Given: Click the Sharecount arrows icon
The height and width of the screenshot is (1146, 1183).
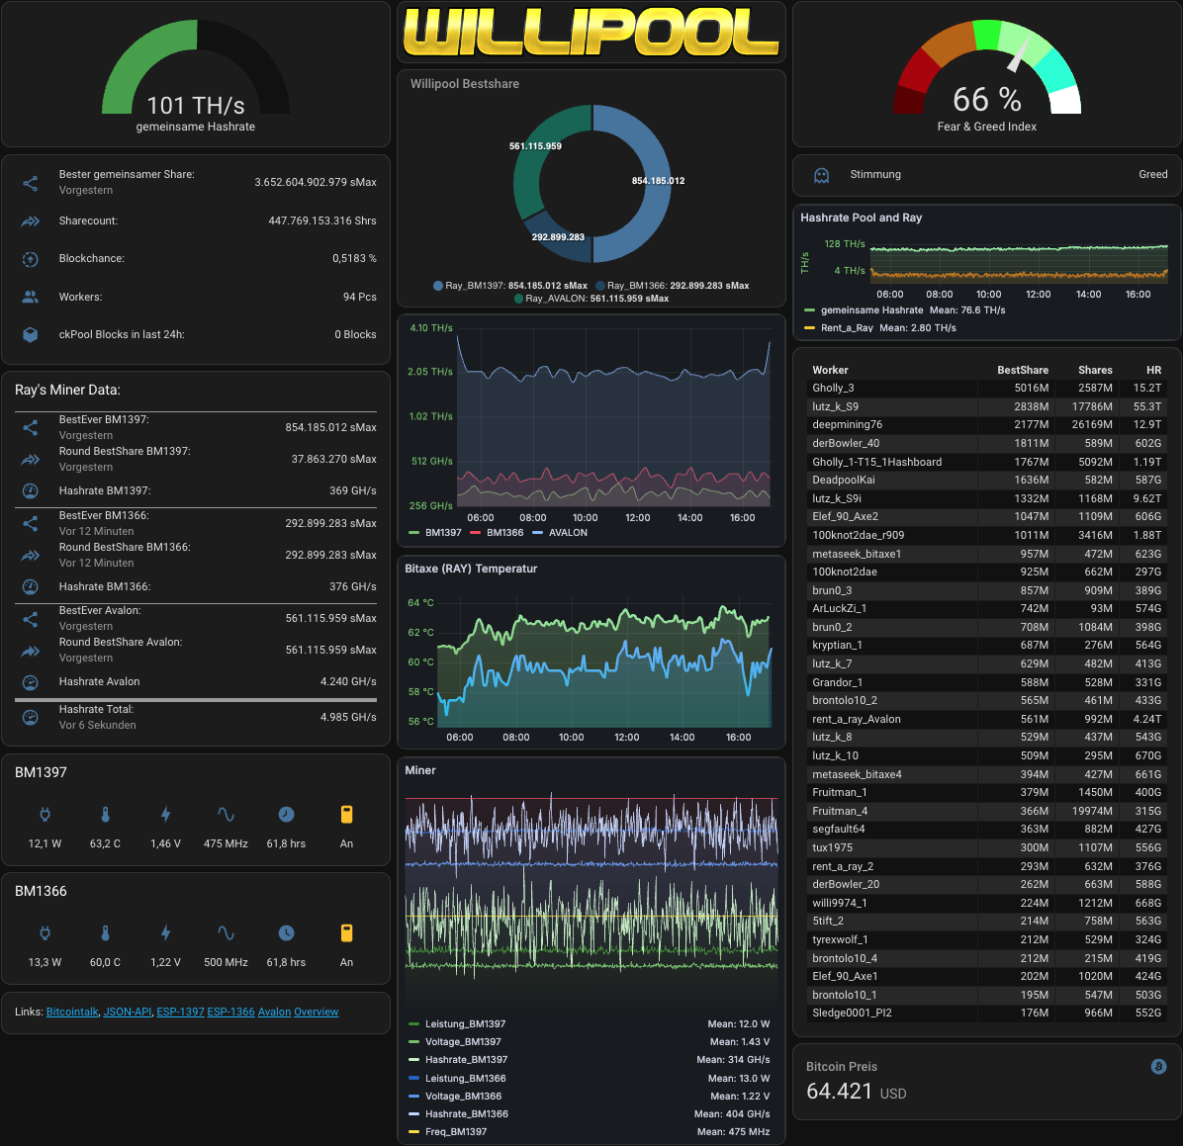Looking at the screenshot, I should point(31,221).
